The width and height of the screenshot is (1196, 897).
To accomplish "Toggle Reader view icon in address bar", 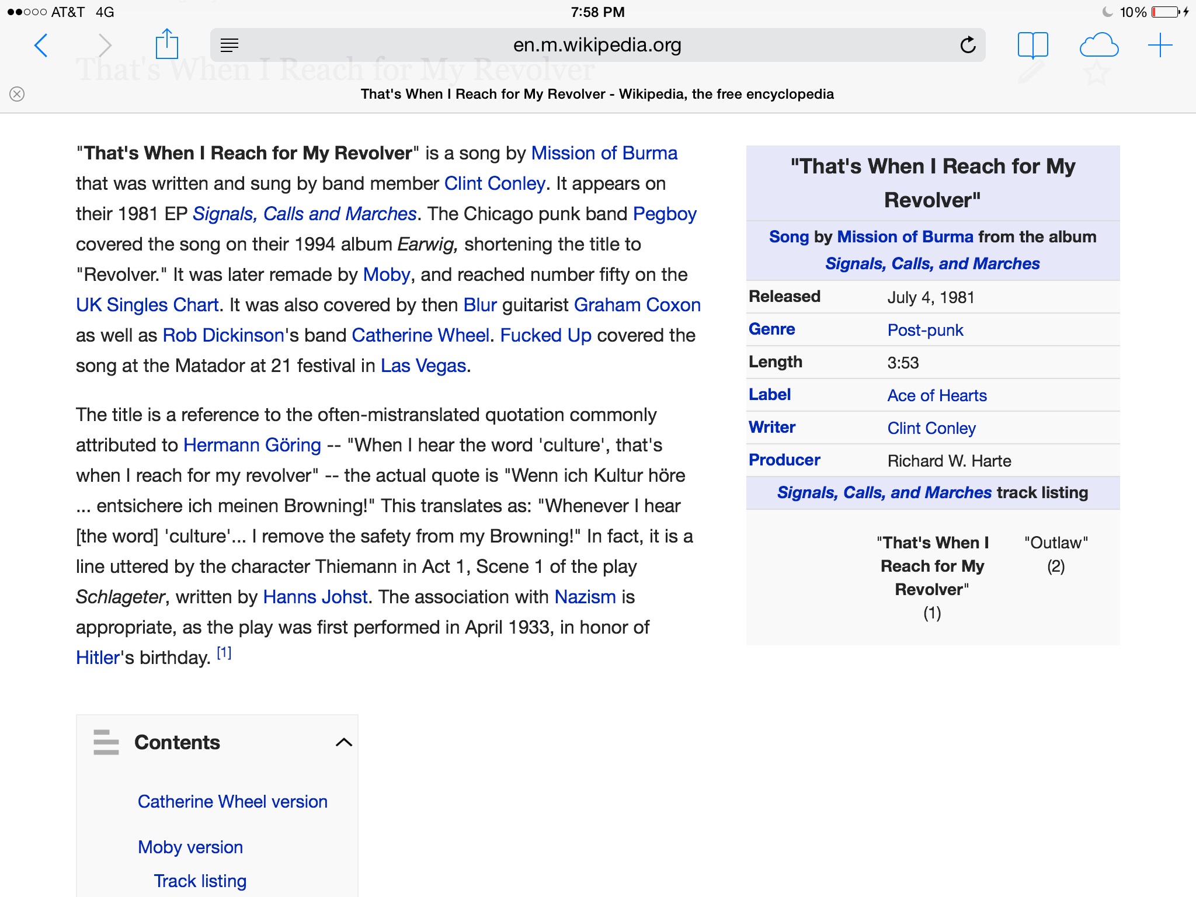I will tap(230, 45).
